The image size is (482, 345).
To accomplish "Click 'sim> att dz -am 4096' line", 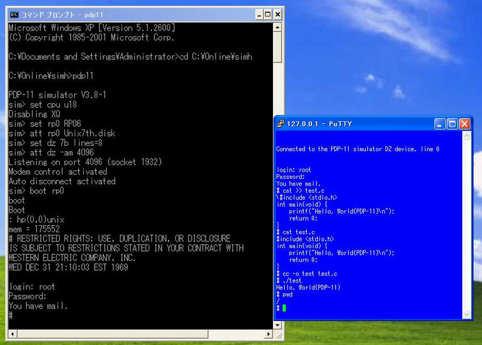I will pyautogui.click(x=51, y=152).
